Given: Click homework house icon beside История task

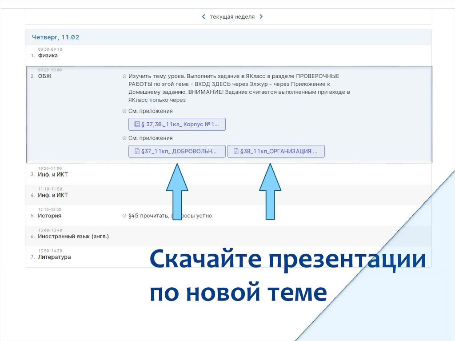Looking at the screenshot, I should [x=124, y=216].
